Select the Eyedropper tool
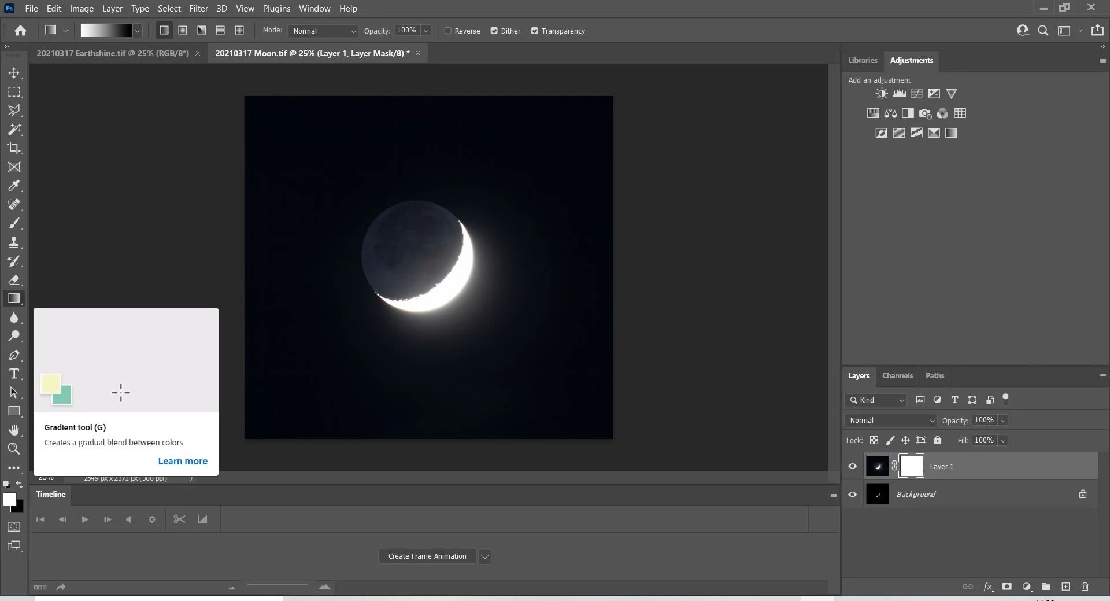The image size is (1110, 601). tap(14, 186)
